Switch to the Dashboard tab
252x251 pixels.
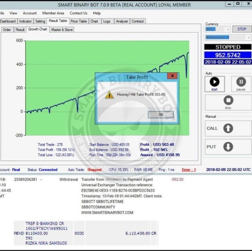8,21
